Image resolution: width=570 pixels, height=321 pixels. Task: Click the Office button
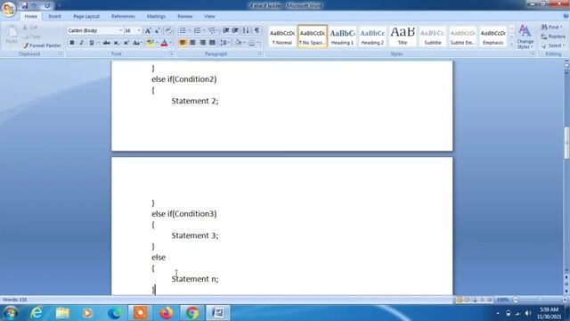tap(9, 8)
